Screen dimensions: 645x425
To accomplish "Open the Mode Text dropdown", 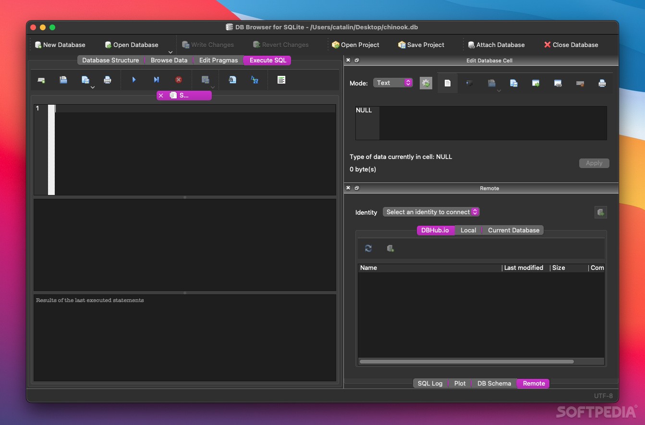I will point(393,83).
